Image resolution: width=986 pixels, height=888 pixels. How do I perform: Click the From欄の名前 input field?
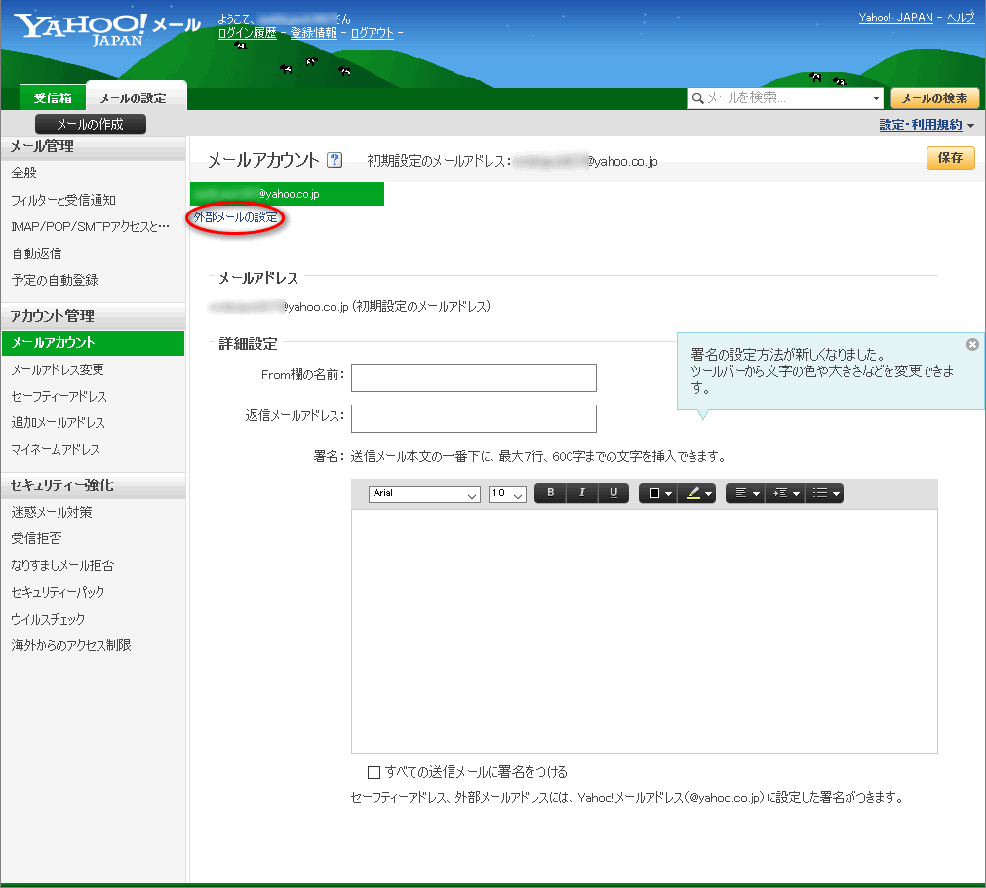(x=473, y=377)
